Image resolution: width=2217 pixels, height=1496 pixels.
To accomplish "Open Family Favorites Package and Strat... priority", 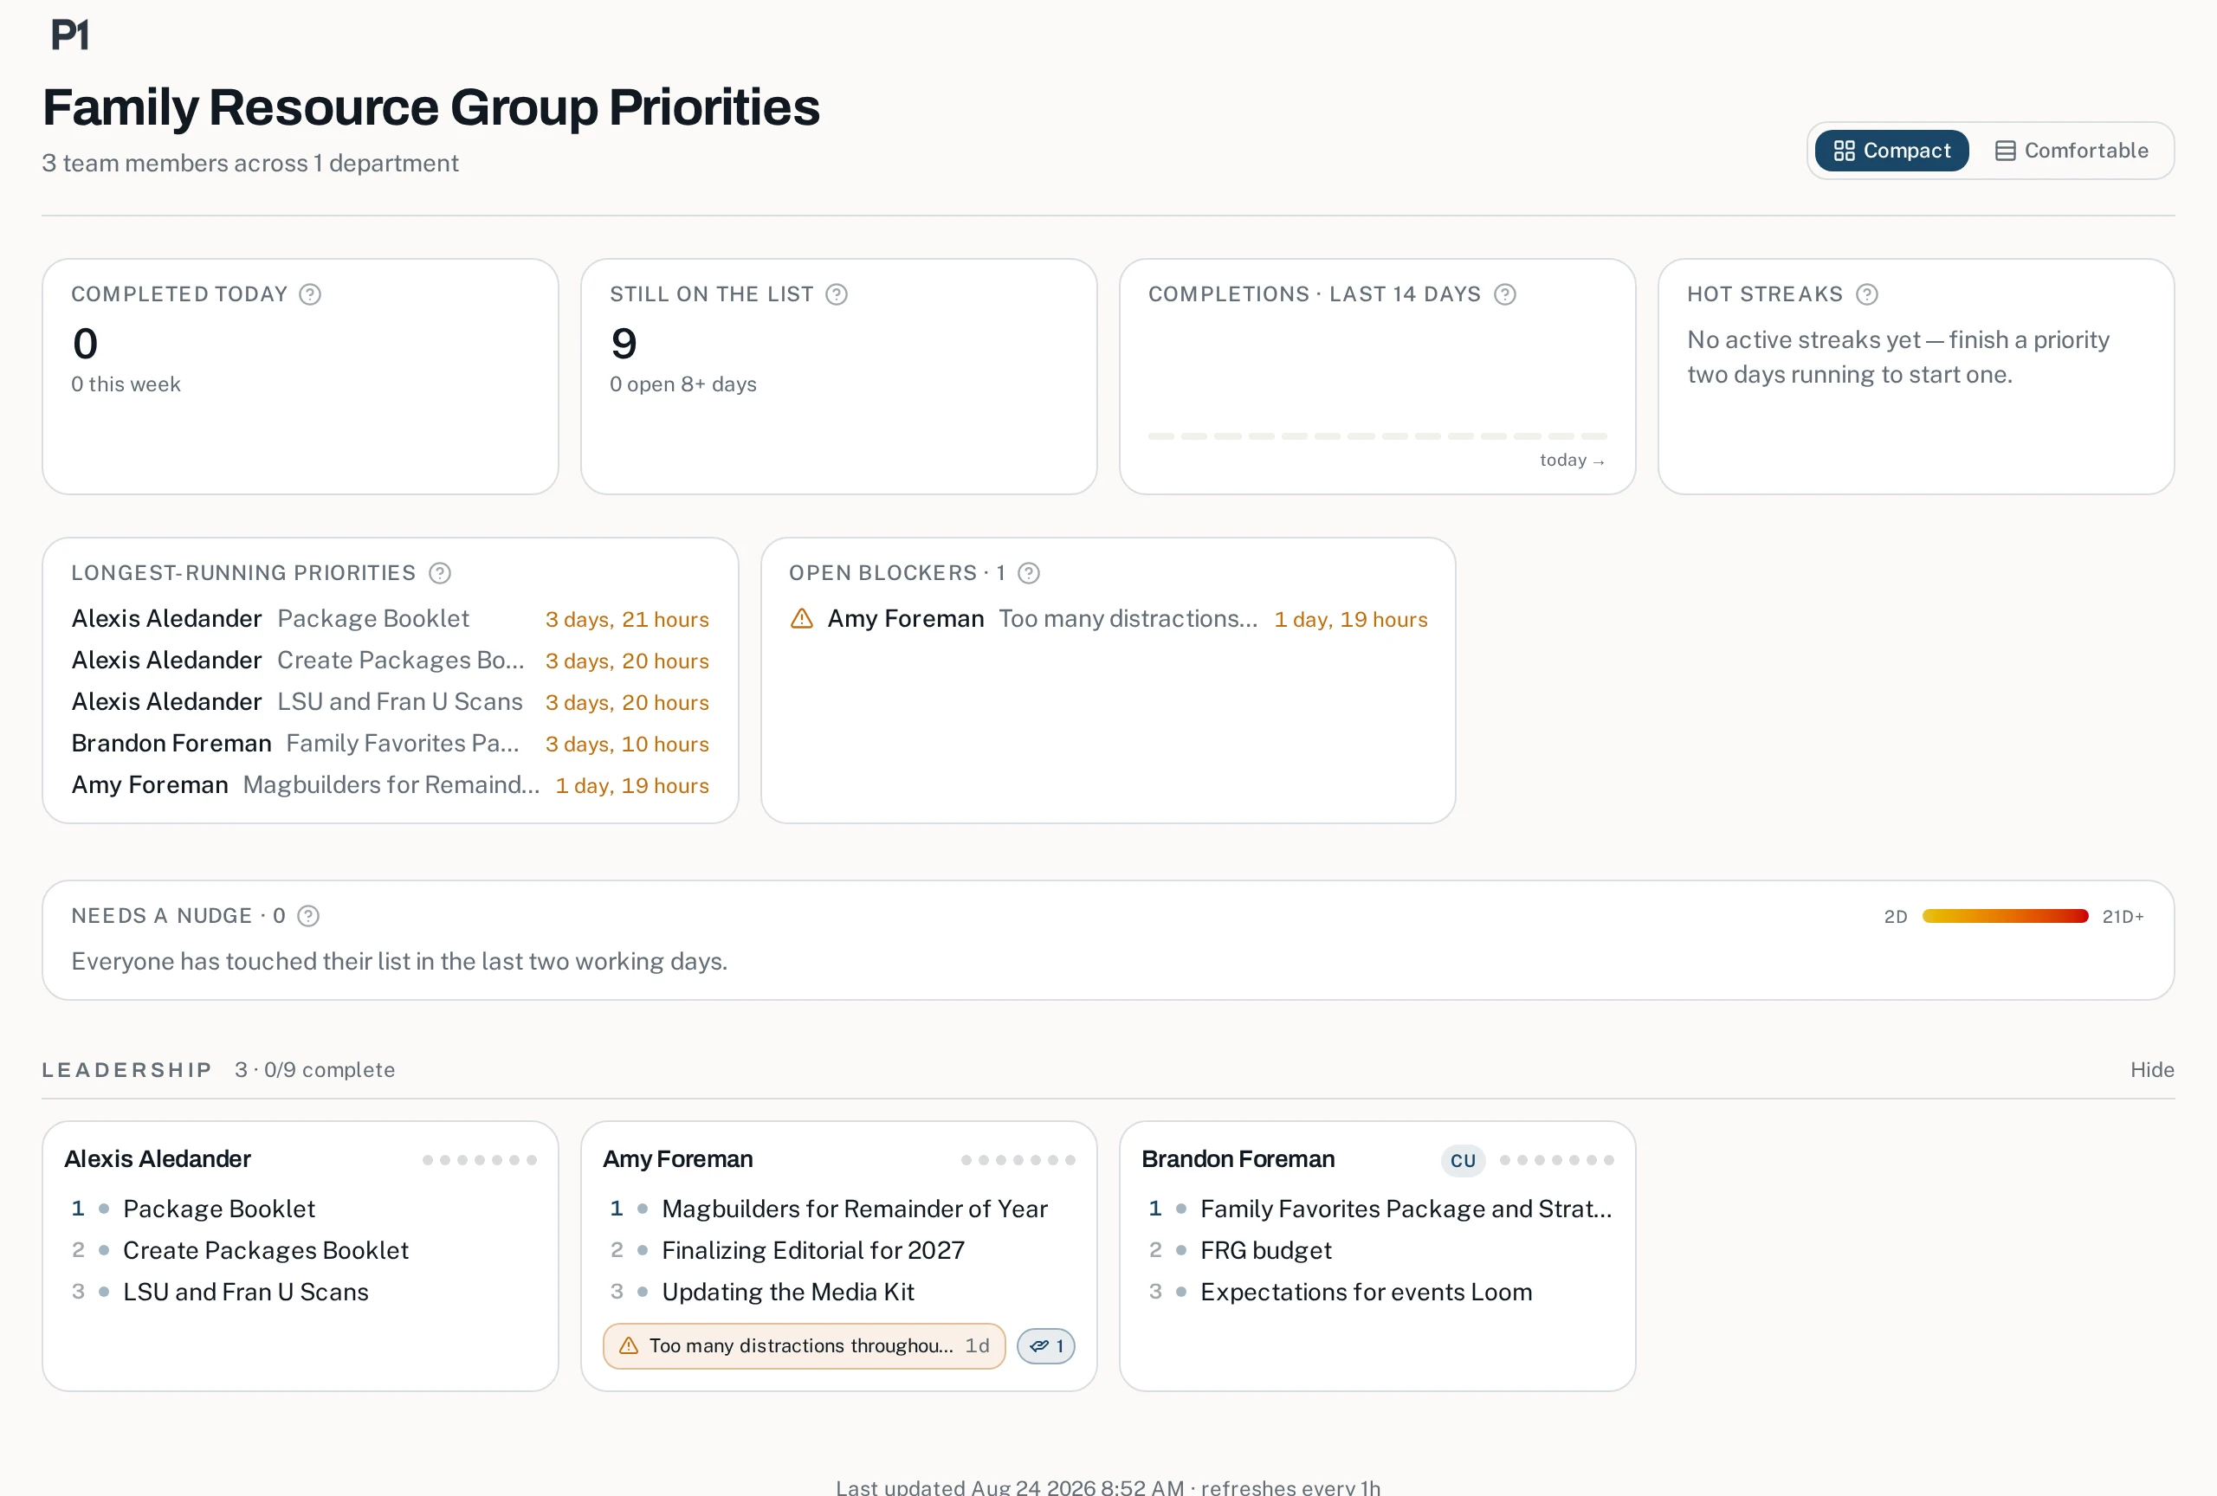I will click(1406, 1209).
